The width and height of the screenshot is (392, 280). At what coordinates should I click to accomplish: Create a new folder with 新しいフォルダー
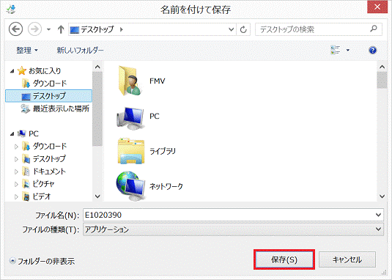pyautogui.click(x=80, y=51)
